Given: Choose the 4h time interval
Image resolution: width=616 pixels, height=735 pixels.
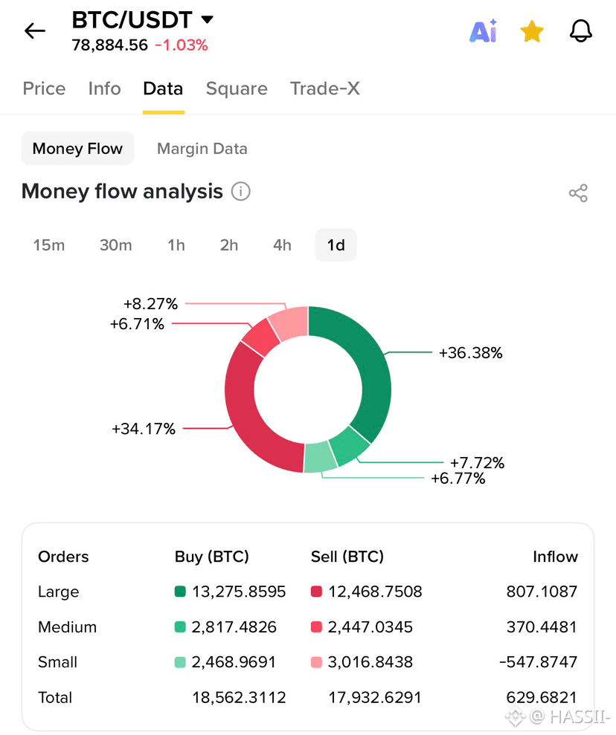Looking at the screenshot, I should coord(282,245).
